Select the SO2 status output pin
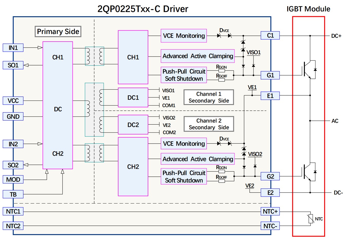Image resolution: width=347 pixels, height=240 pixels. [x=13, y=165]
